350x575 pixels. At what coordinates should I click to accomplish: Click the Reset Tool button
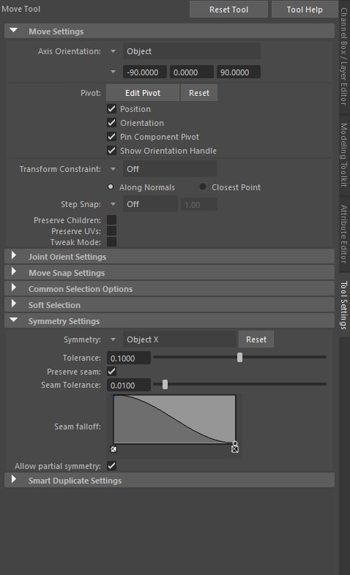click(228, 10)
